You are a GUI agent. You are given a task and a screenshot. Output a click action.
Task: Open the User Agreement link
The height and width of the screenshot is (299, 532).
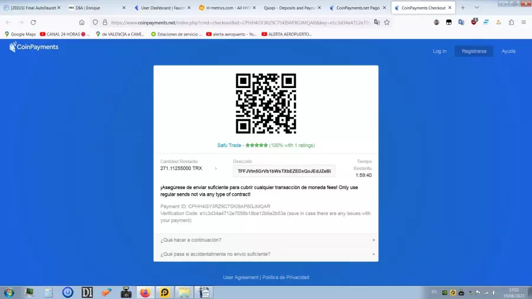tap(241, 277)
